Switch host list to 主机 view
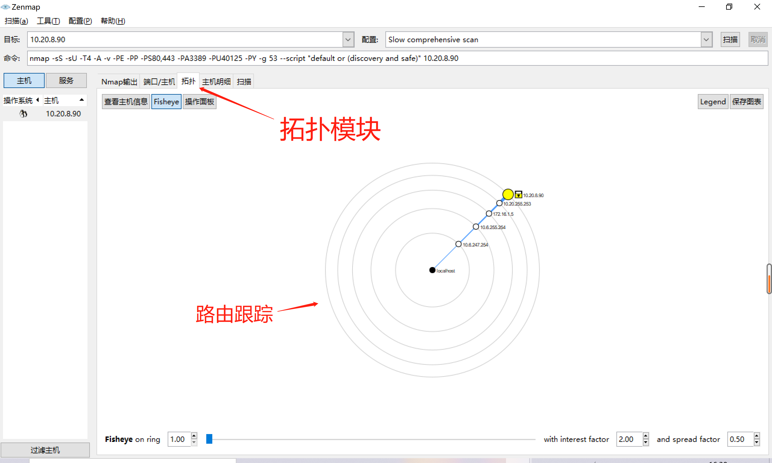772x463 pixels. click(24, 81)
